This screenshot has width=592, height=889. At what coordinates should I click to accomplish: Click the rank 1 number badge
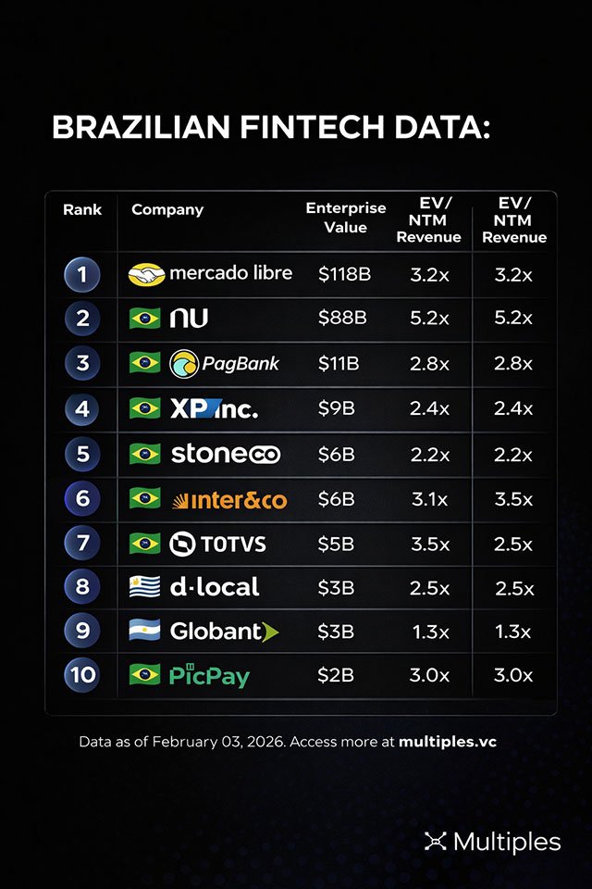tap(82, 274)
